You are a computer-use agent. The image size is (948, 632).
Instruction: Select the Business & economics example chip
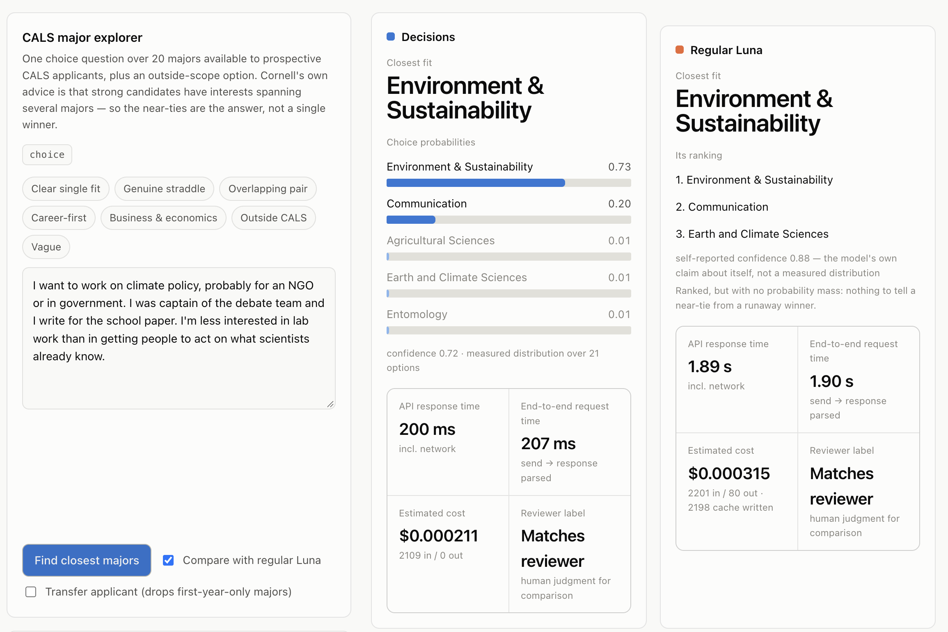(163, 218)
